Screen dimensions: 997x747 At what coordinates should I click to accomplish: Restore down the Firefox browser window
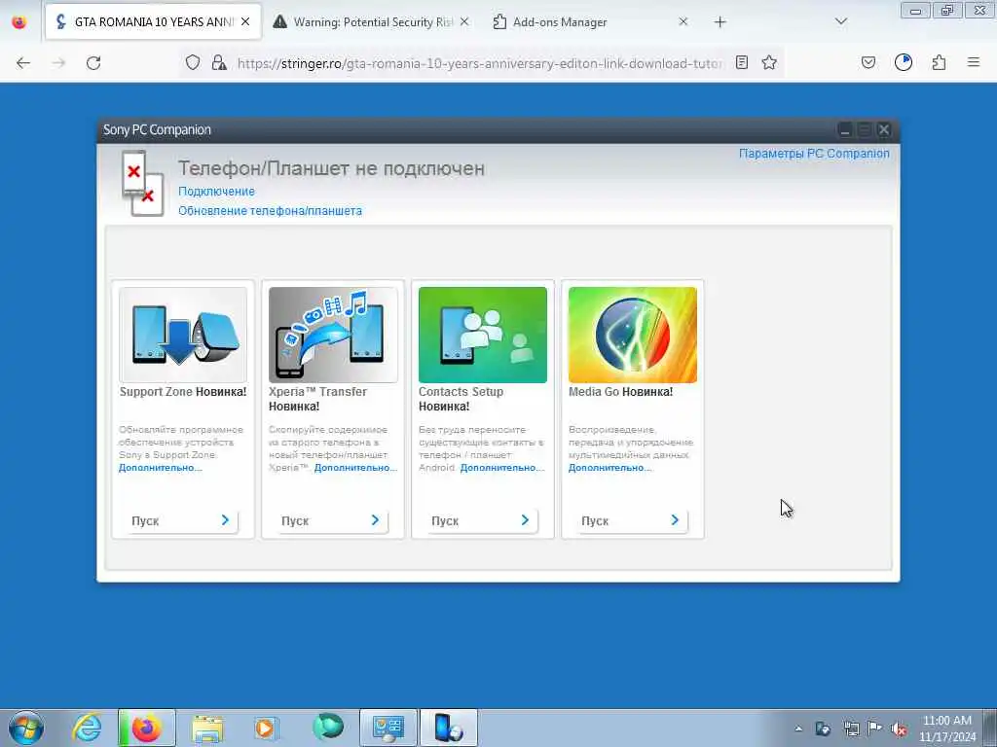[947, 11]
